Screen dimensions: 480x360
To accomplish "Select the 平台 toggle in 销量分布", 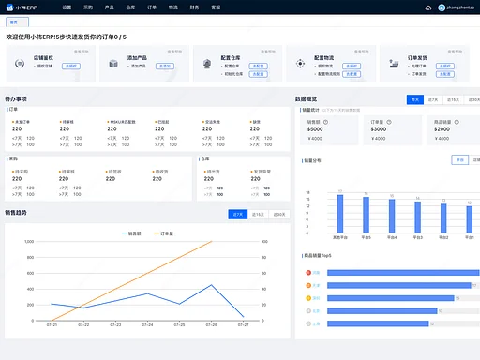I will 460,159.
